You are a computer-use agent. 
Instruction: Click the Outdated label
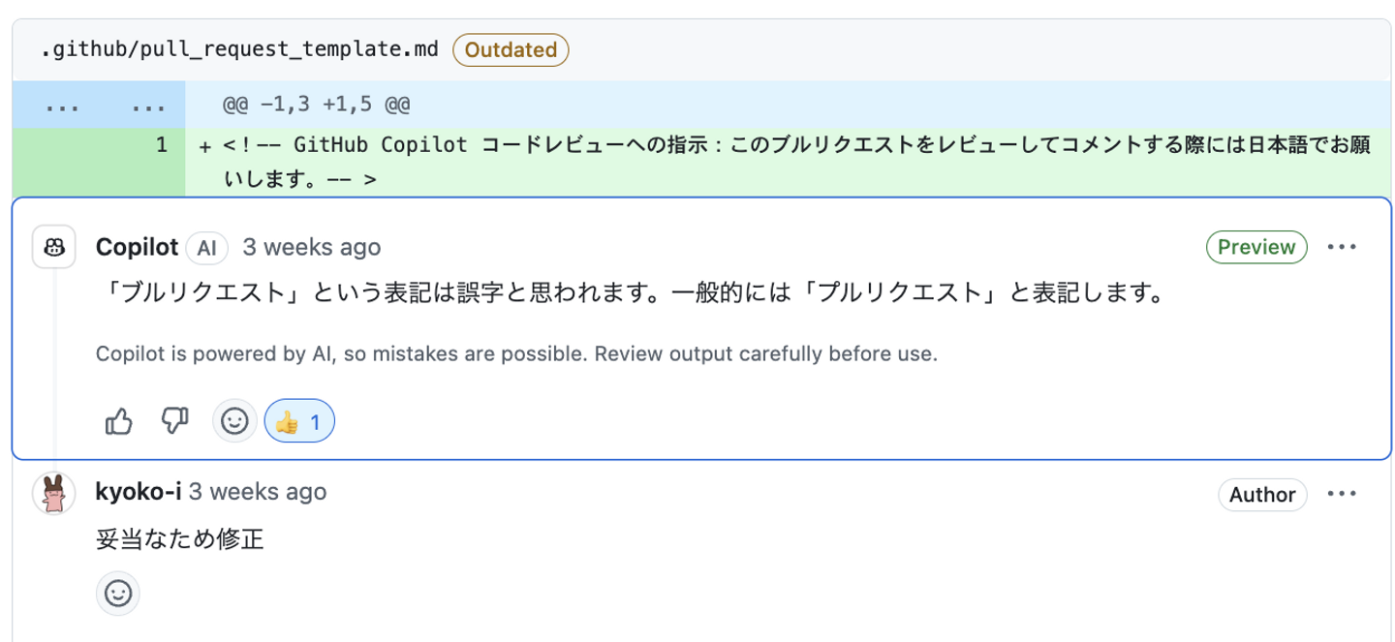click(x=511, y=49)
